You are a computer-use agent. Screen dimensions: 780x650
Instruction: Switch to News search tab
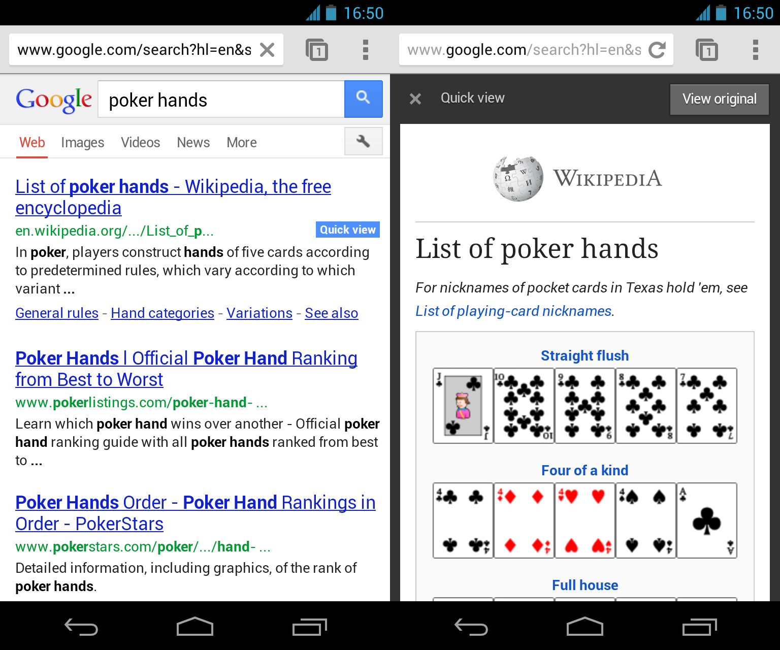[193, 143]
